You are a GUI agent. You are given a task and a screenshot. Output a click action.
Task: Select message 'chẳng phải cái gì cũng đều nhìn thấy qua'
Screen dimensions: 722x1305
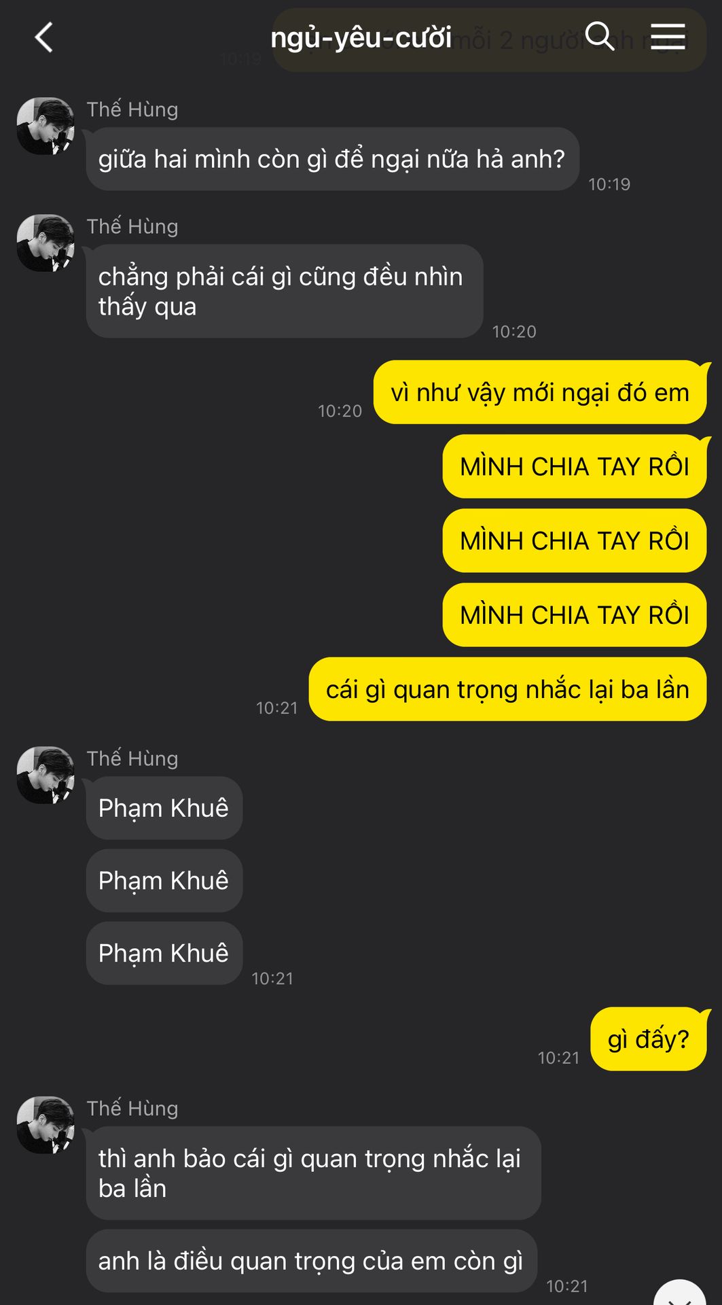(x=285, y=291)
